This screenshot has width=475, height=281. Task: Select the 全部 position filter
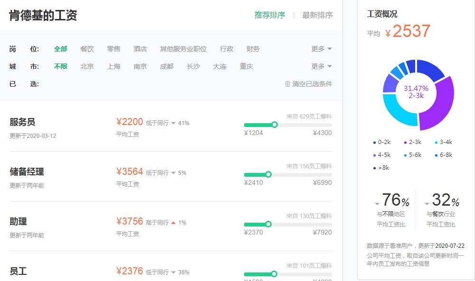60,48
